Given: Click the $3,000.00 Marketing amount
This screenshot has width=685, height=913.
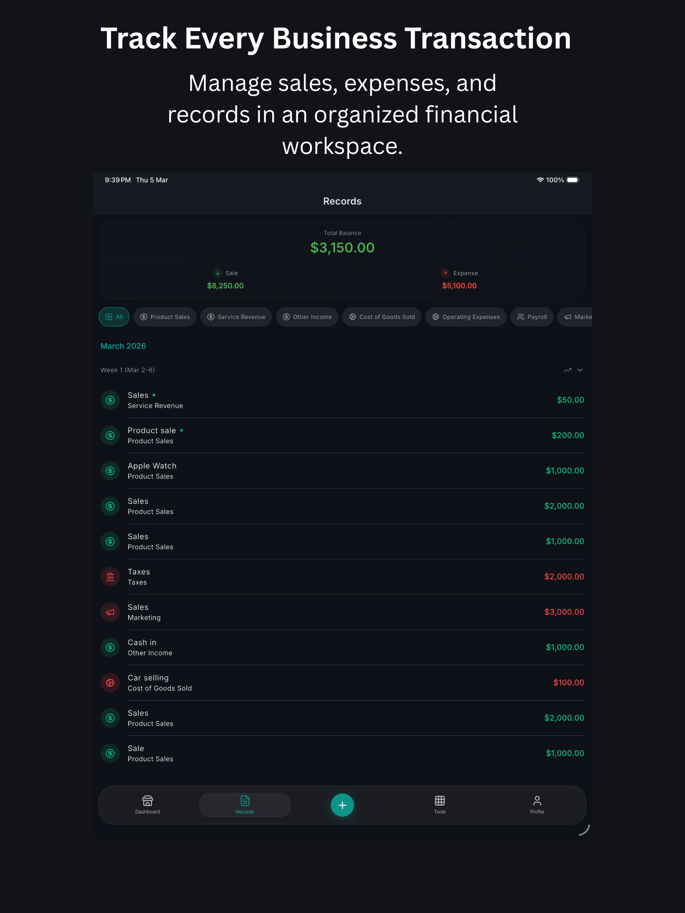Looking at the screenshot, I should 564,612.
